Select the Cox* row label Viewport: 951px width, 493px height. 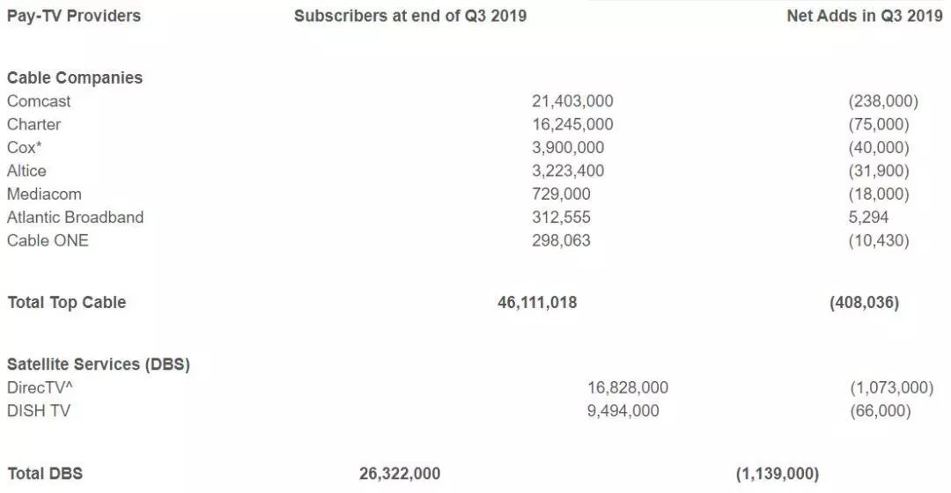click(x=25, y=148)
